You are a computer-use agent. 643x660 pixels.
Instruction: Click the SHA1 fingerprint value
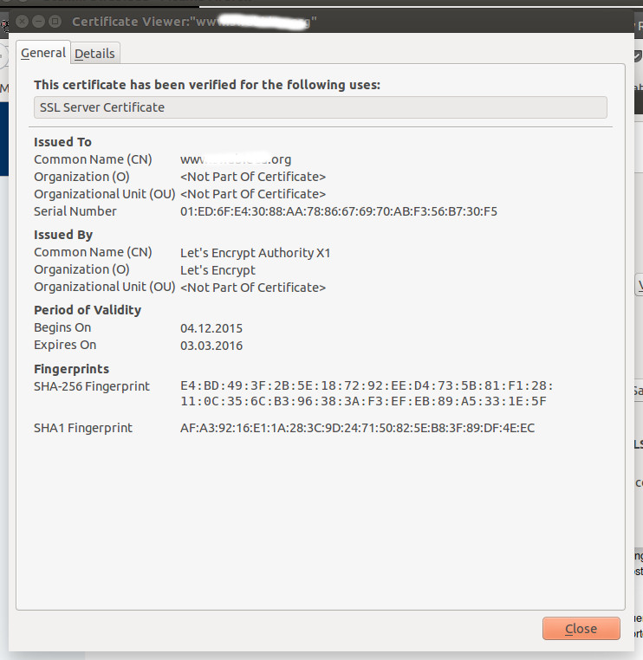coord(357,428)
